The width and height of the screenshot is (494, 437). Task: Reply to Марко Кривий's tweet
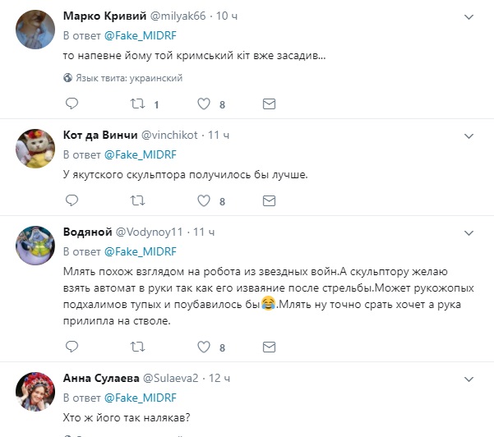pyautogui.click(x=72, y=104)
